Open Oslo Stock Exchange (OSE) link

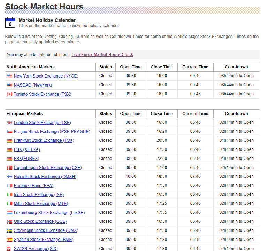click(40, 221)
